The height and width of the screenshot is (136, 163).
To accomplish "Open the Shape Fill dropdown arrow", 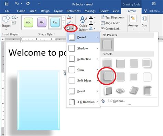I will [73, 17].
